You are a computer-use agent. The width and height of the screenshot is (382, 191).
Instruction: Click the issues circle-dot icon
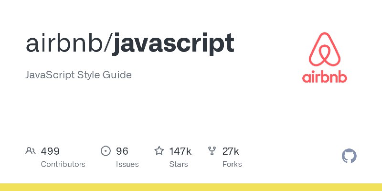click(x=106, y=151)
